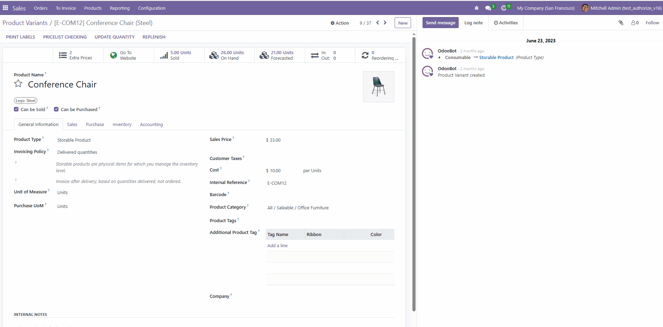The height and width of the screenshot is (327, 663).
Task: Switch to the Inventory tab
Action: tap(122, 124)
